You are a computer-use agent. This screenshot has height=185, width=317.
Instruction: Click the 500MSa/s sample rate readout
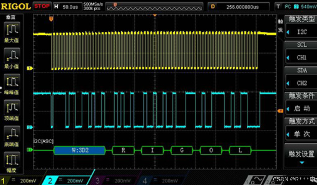pyautogui.click(x=93, y=4)
